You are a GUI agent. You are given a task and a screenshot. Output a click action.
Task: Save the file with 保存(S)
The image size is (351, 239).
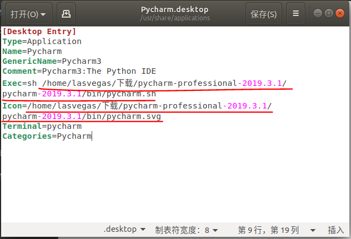point(263,14)
